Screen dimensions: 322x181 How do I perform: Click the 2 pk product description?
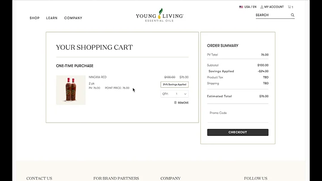92,83
